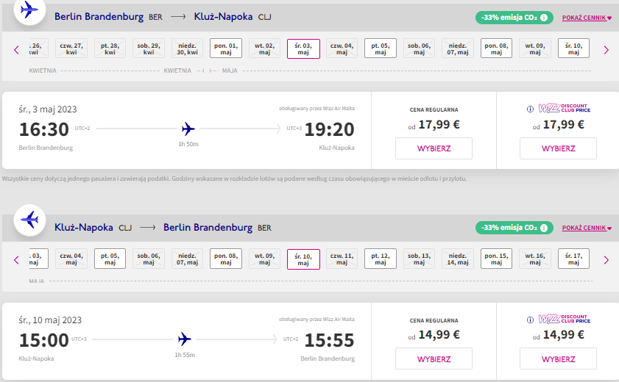Show next dates for outbound flight
Image resolution: width=619 pixels, height=382 pixels.
[x=606, y=50]
